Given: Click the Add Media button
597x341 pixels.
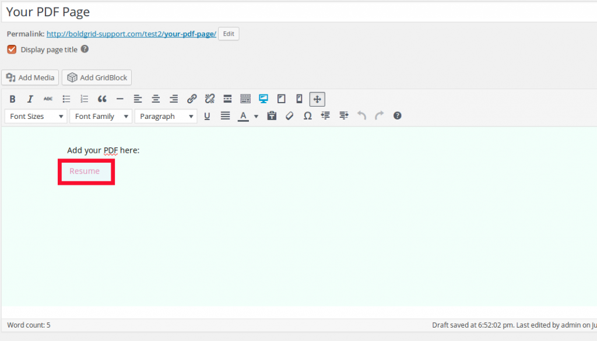Looking at the screenshot, I should click(x=30, y=78).
